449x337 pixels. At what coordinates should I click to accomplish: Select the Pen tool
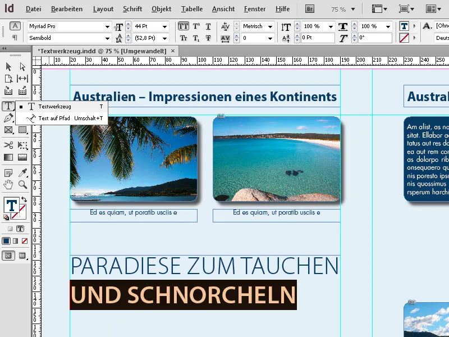point(7,119)
